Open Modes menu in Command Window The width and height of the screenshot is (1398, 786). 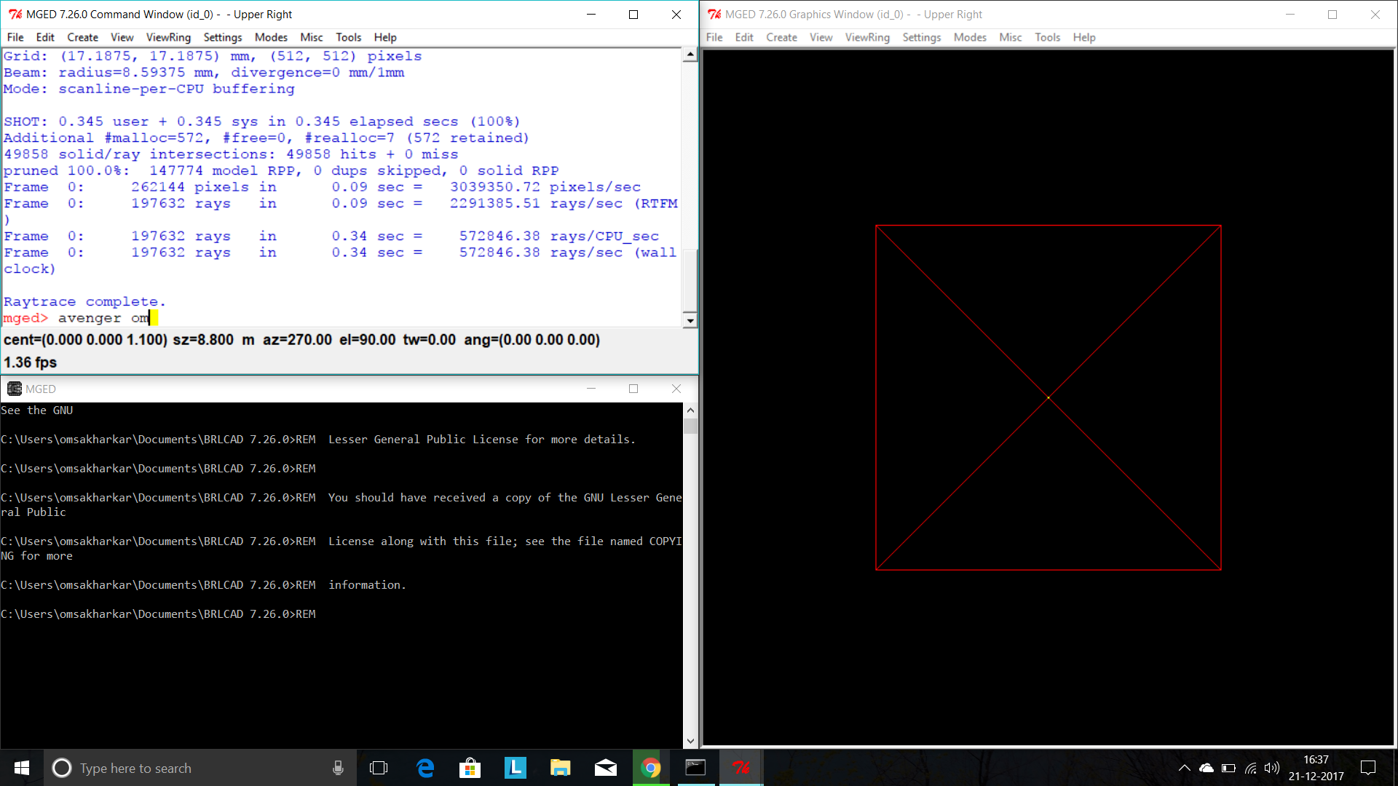click(271, 37)
